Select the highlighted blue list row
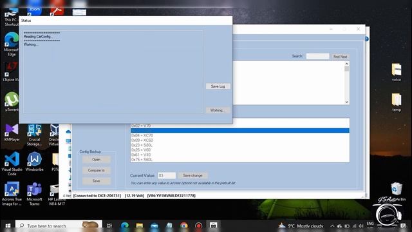Screen dimensions: 412x232 point(240,130)
